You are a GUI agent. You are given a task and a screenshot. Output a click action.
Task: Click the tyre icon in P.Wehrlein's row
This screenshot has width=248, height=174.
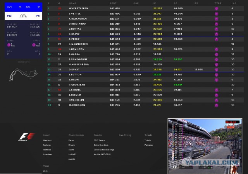tap(216, 100)
